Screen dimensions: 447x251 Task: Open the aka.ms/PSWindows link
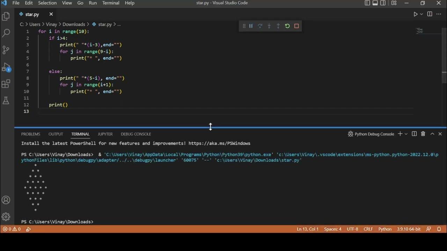[219, 143]
